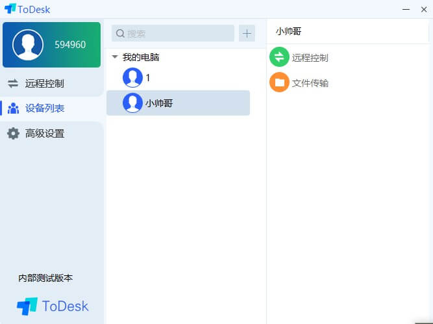
Task: Open the 远程控制 sidebar tab
Action: [x=52, y=83]
